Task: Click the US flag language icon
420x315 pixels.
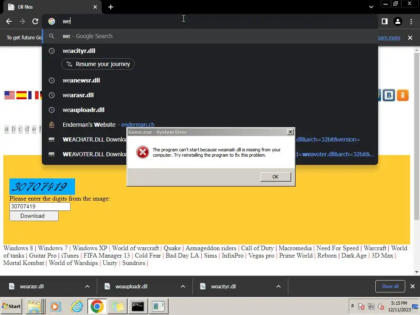Action: tap(10, 95)
